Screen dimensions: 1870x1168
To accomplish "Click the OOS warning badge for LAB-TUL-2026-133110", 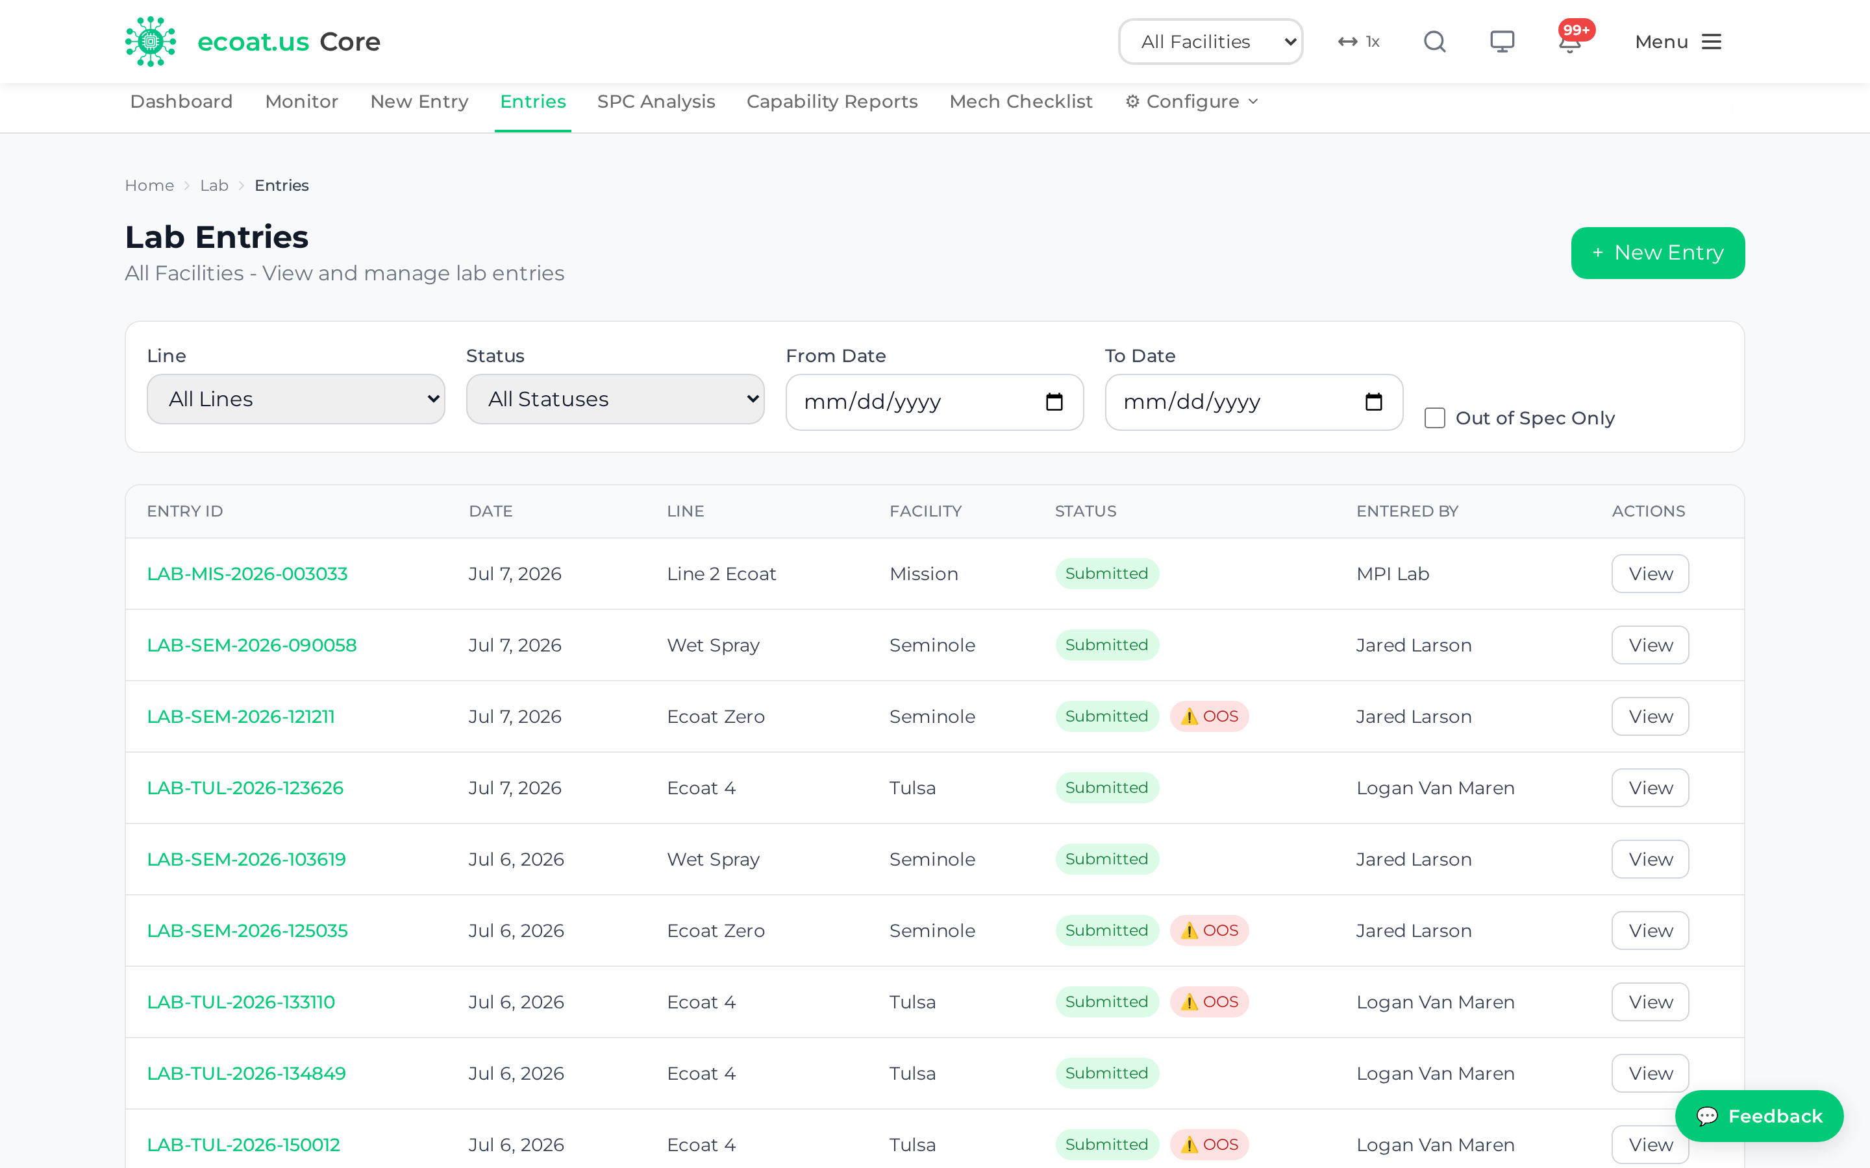I will pos(1209,1002).
